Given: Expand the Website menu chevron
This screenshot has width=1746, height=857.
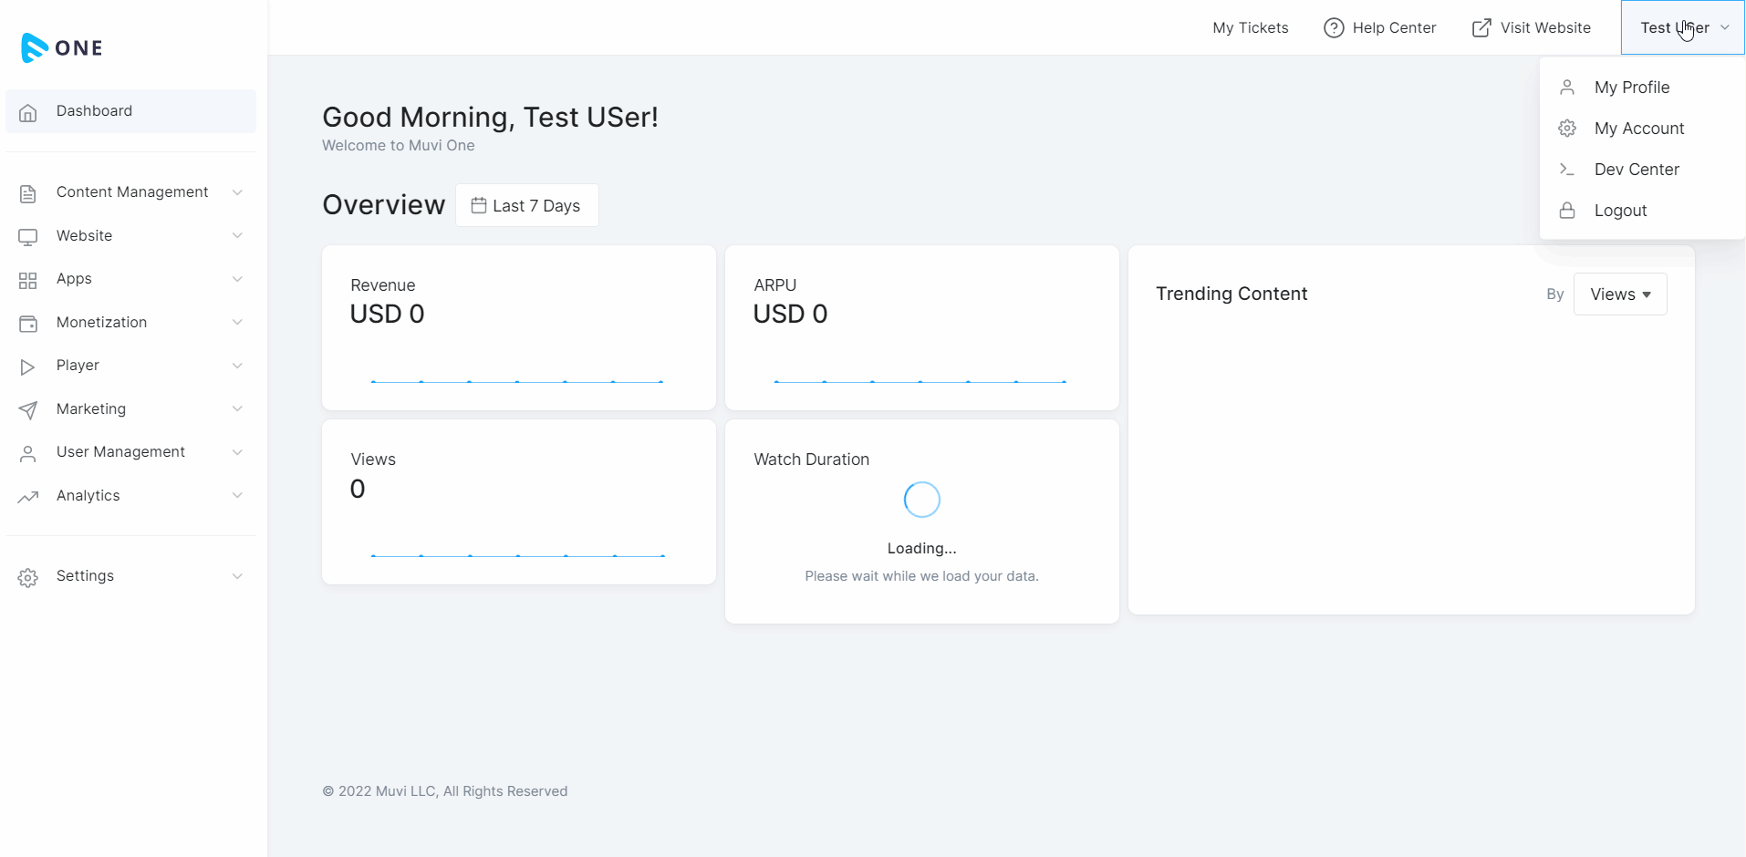Looking at the screenshot, I should point(237,236).
